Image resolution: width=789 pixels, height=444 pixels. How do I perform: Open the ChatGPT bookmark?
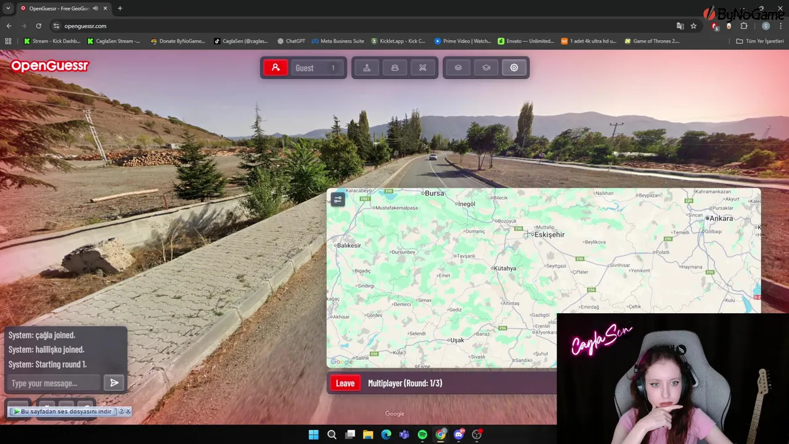point(291,41)
